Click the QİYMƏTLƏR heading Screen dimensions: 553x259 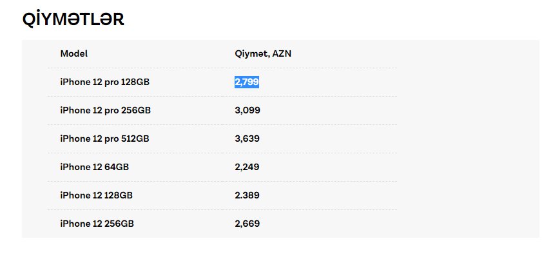(x=73, y=19)
